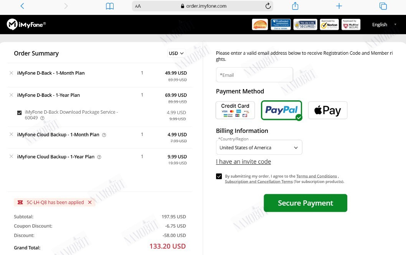The height and width of the screenshot is (255, 406).
Task: Select Apple Pay payment method
Action: click(x=328, y=110)
